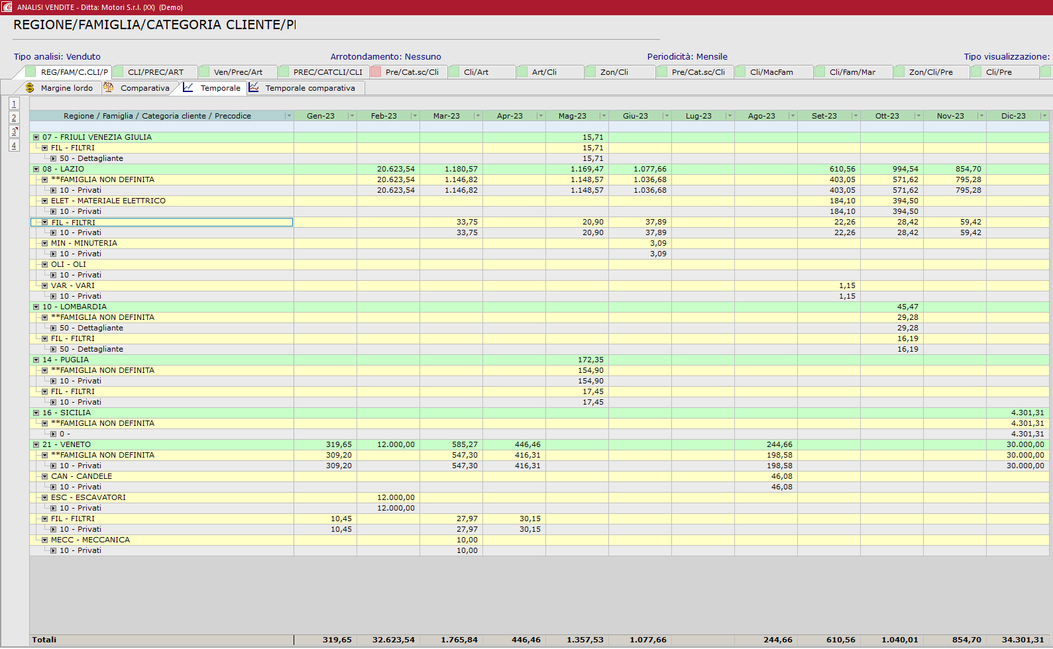Viewport: 1053px width, 649px height.
Task: Collapse the ESC - ESCAVATORI family node
Action: point(45,498)
